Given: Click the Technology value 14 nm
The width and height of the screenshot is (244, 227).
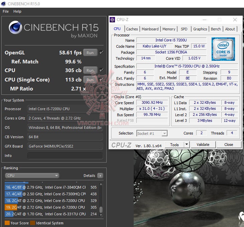Looking at the screenshot, I should (146, 58).
